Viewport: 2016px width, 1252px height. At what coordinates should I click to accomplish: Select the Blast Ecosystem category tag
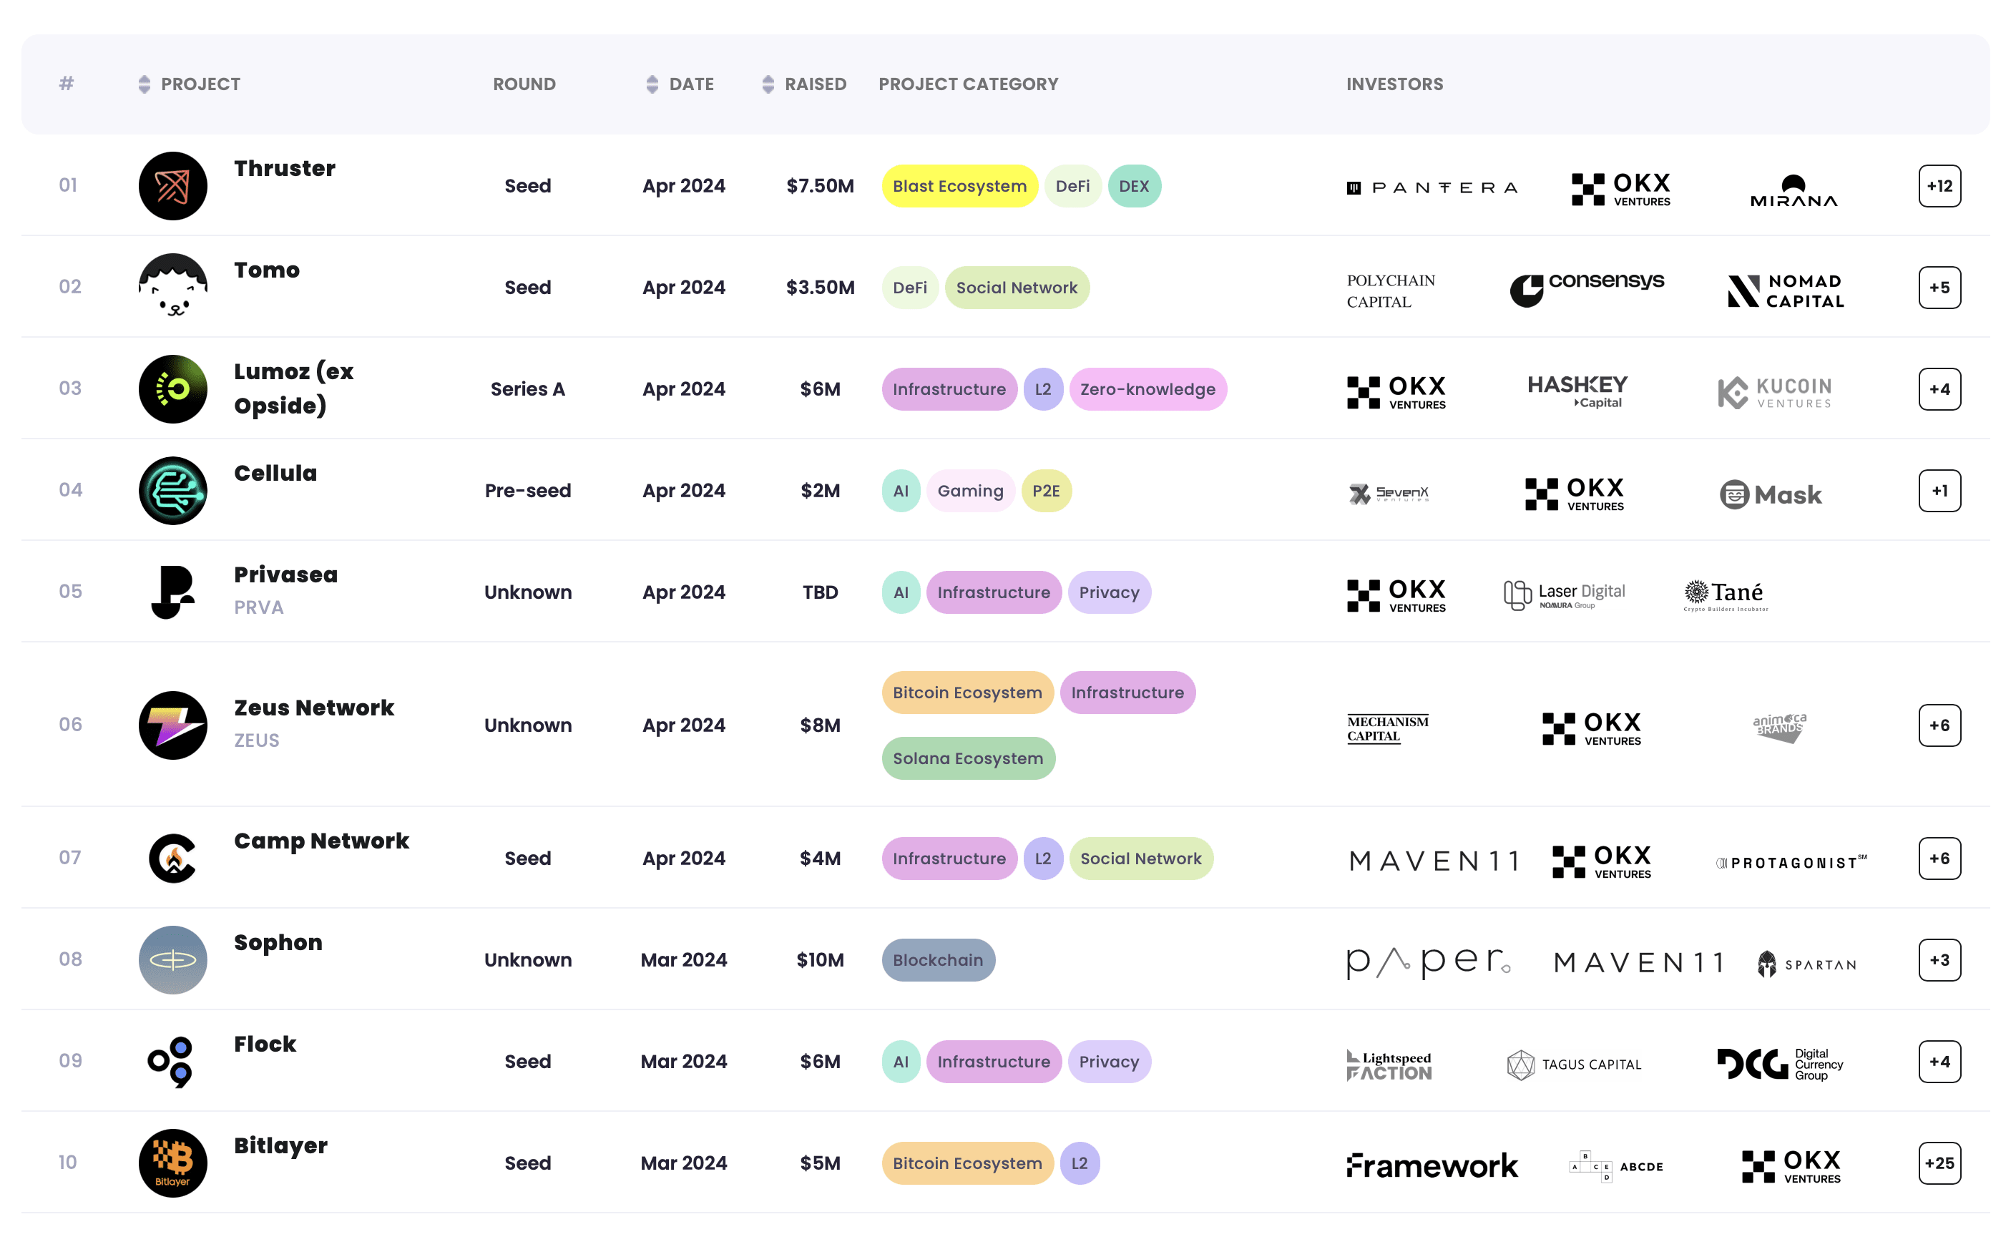click(959, 186)
